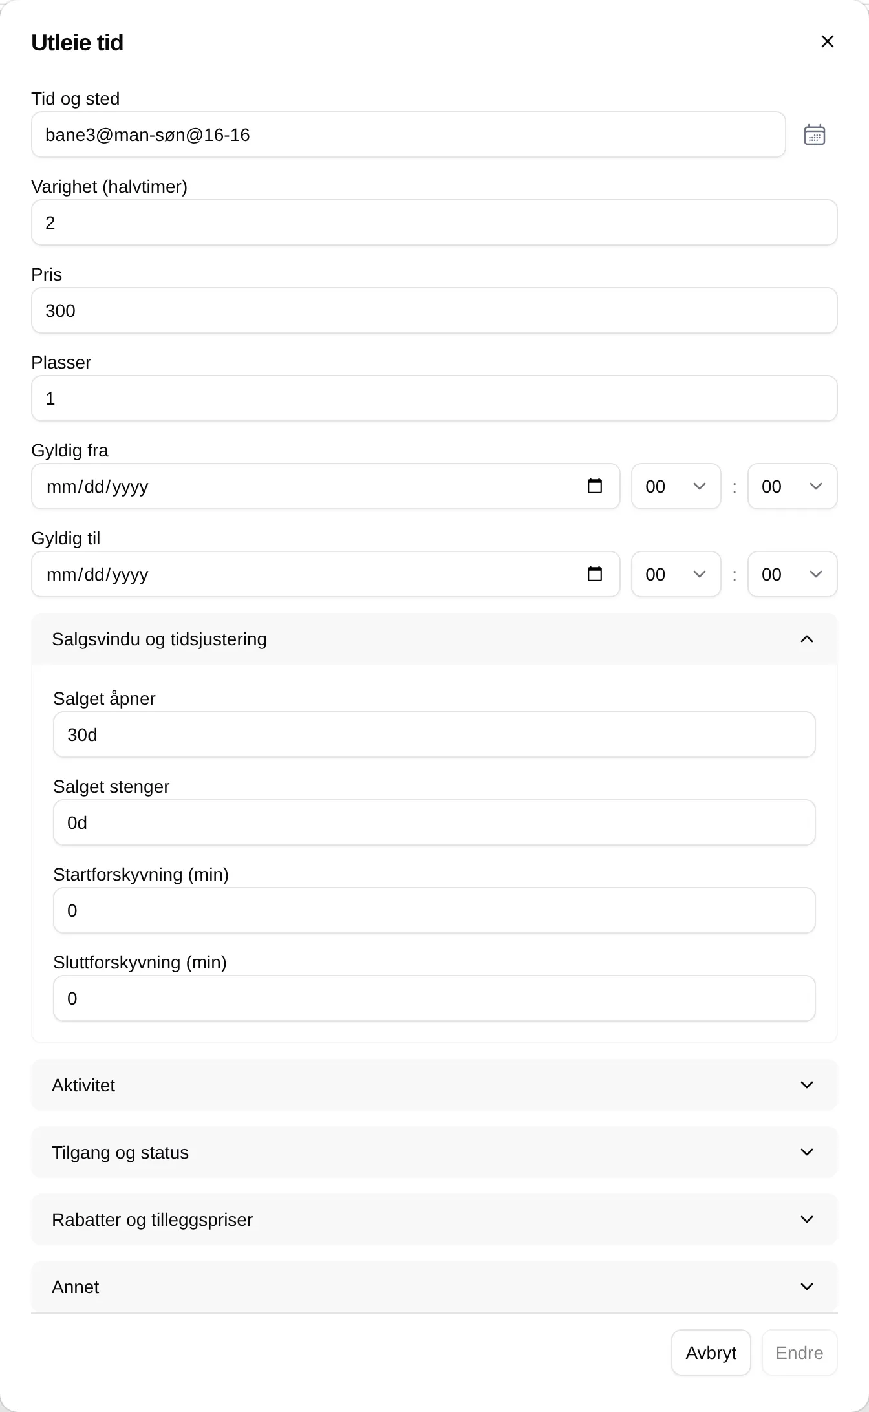Image resolution: width=869 pixels, height=1412 pixels.
Task: Click the Avbryt button
Action: tap(711, 1353)
